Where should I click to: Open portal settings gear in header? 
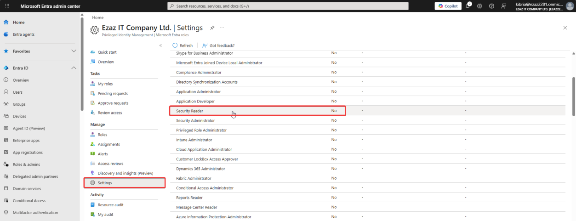[x=479, y=6]
